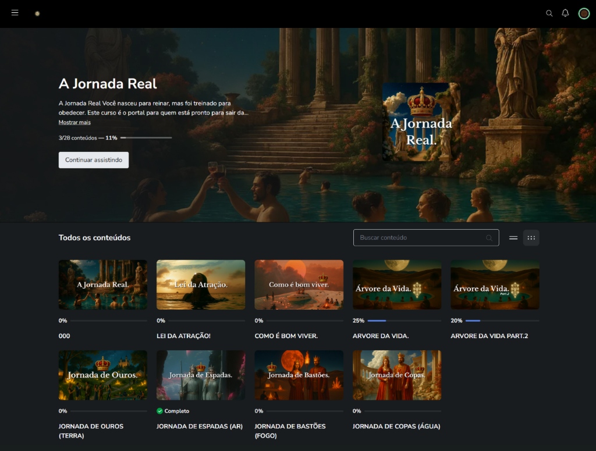The width and height of the screenshot is (596, 451).
Task: Open the Como é bom viver module
Action: coord(299,285)
